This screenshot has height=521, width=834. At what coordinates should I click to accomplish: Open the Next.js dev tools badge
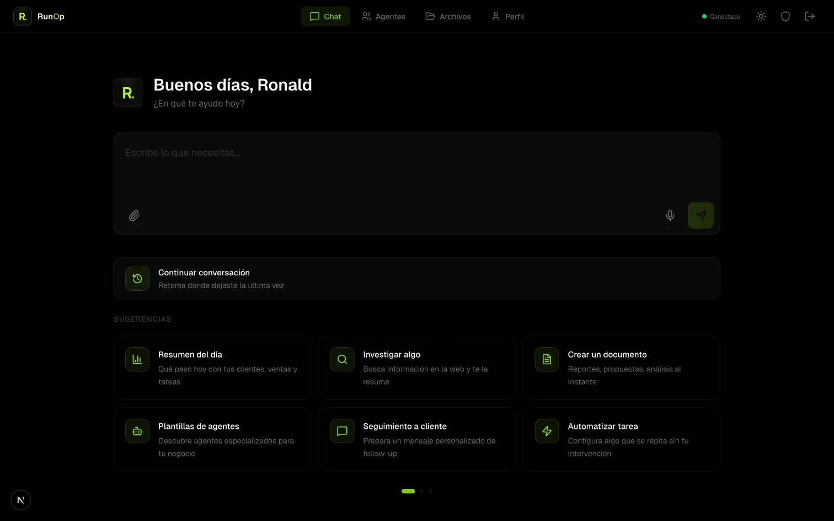tap(21, 500)
